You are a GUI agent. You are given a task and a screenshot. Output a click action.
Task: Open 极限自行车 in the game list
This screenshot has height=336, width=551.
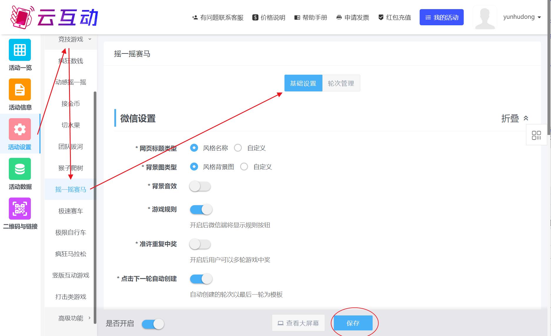coord(71,232)
